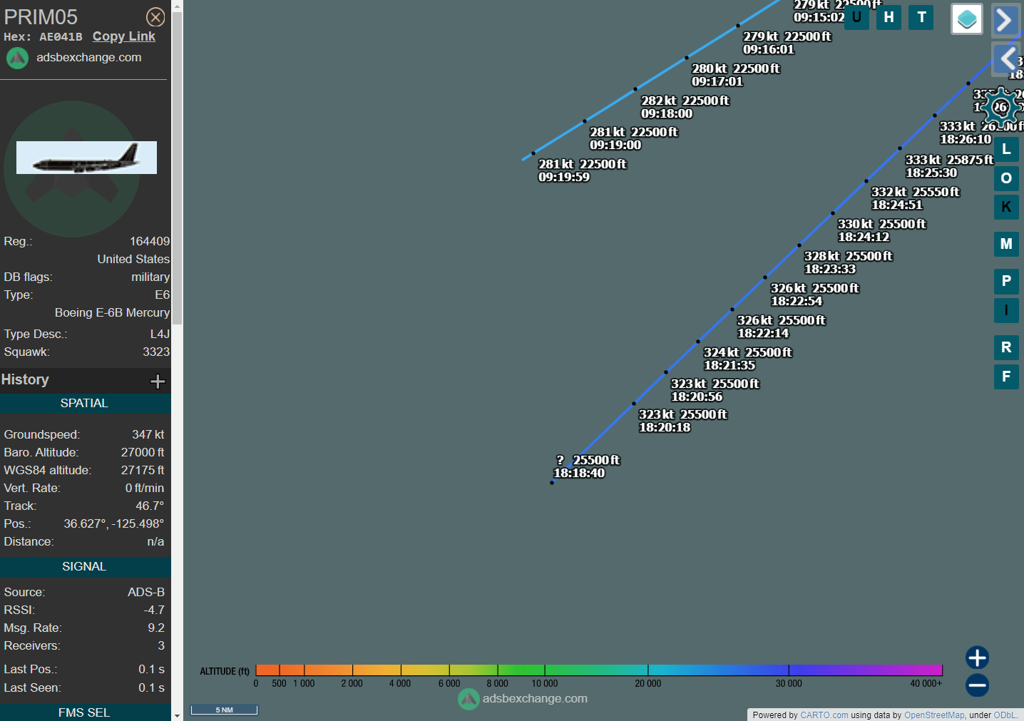Screen dimensions: 1024x721
Task: Click the Groundspeed value 347 kt
Action: [148, 435]
